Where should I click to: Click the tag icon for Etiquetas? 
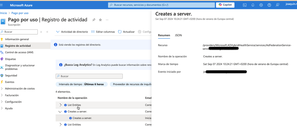pyautogui.click(x=2, y=59)
